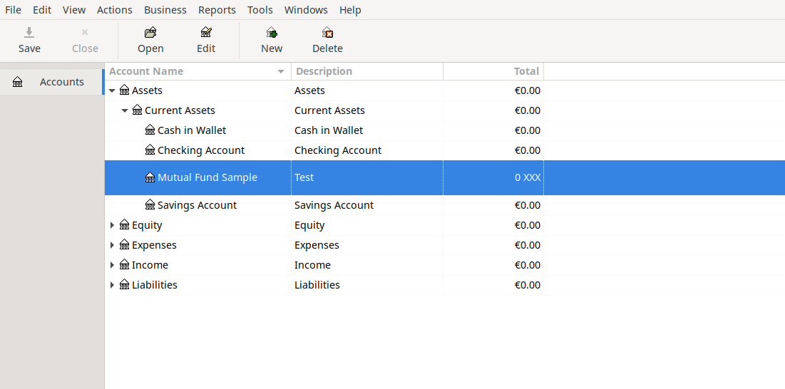Open the Reports menu
The image size is (785, 389).
click(217, 10)
